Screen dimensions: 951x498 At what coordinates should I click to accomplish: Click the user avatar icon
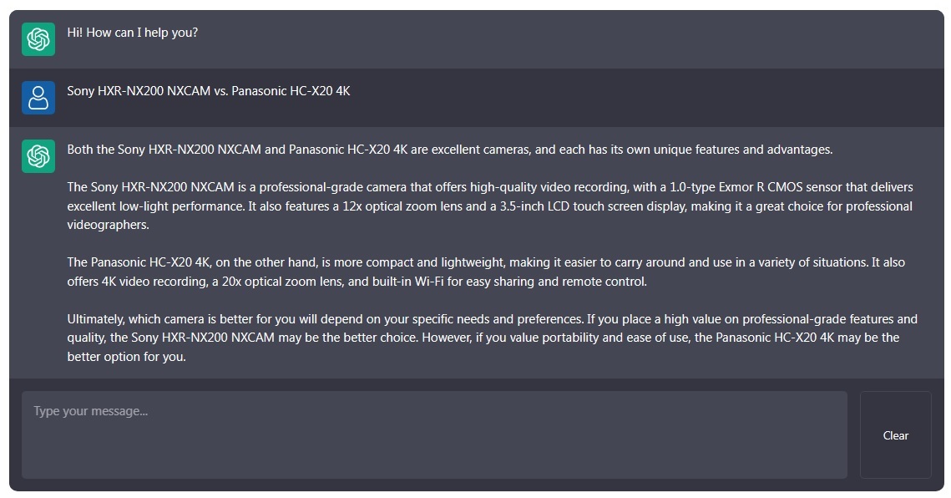tap(38, 98)
